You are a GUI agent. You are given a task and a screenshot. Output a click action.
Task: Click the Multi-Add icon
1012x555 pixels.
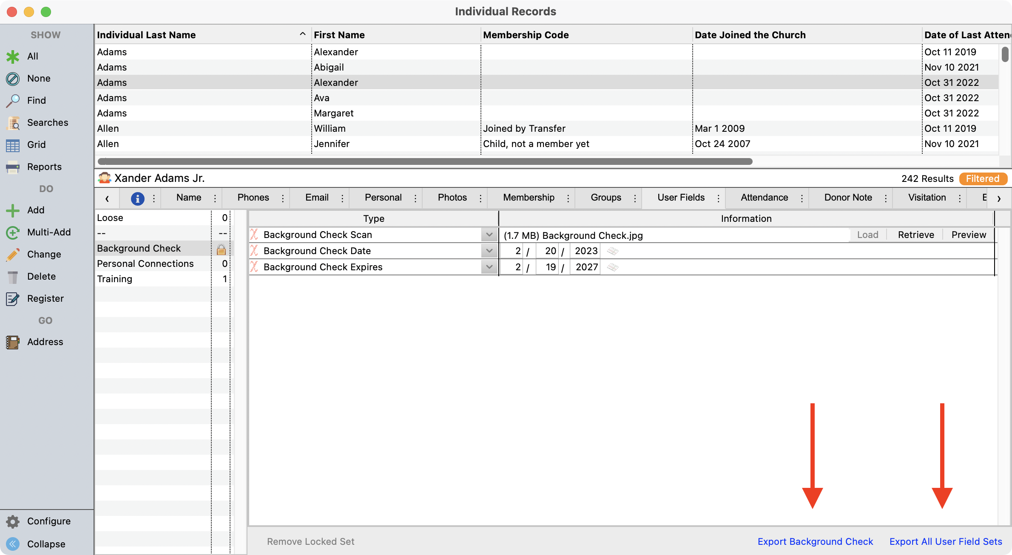click(x=13, y=232)
